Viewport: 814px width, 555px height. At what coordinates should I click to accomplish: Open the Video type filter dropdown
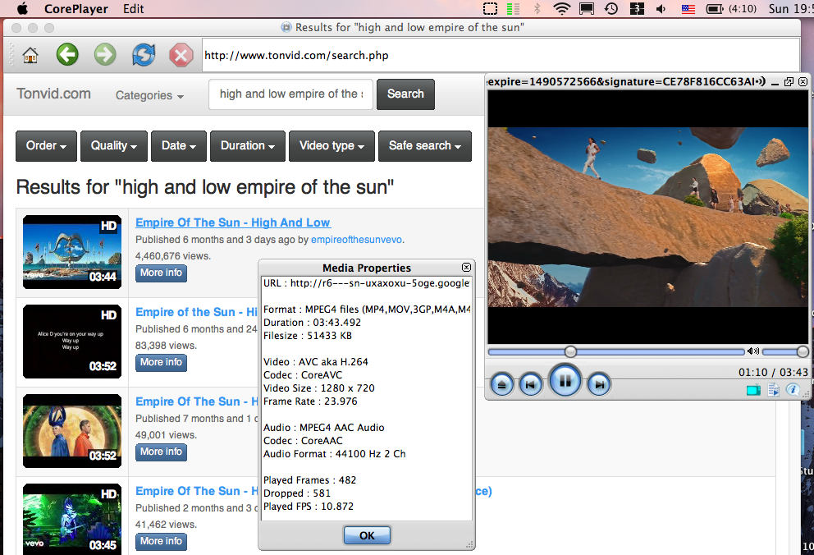click(x=332, y=146)
